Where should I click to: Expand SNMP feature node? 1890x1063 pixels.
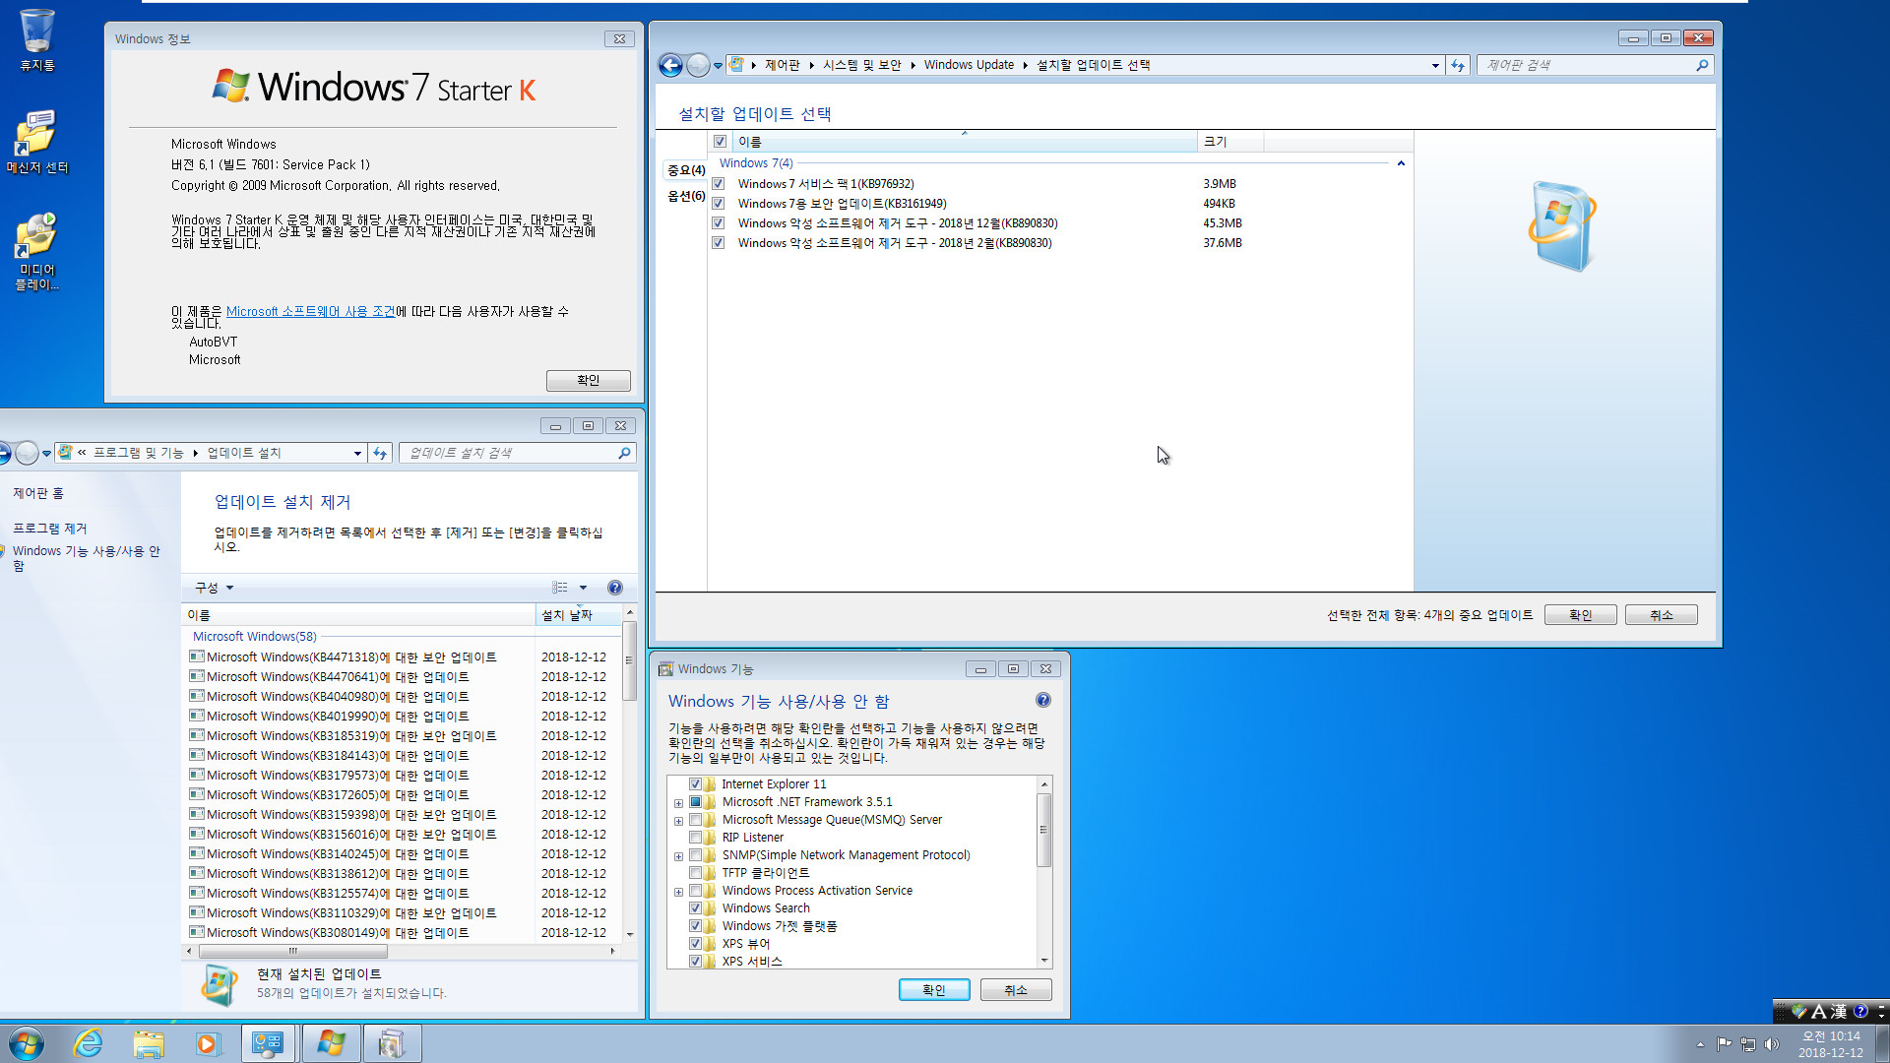[x=678, y=856]
